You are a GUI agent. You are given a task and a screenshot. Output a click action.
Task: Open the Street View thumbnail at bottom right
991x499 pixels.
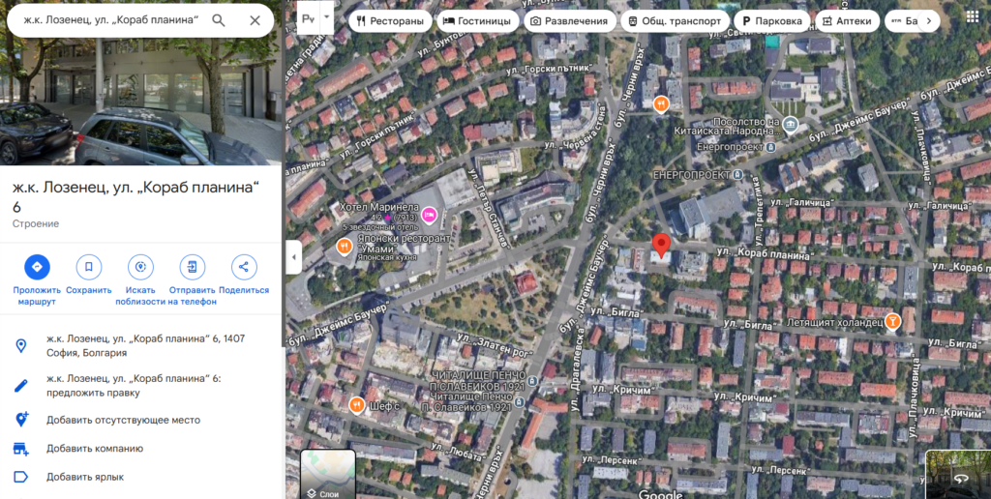pyautogui.click(x=958, y=474)
